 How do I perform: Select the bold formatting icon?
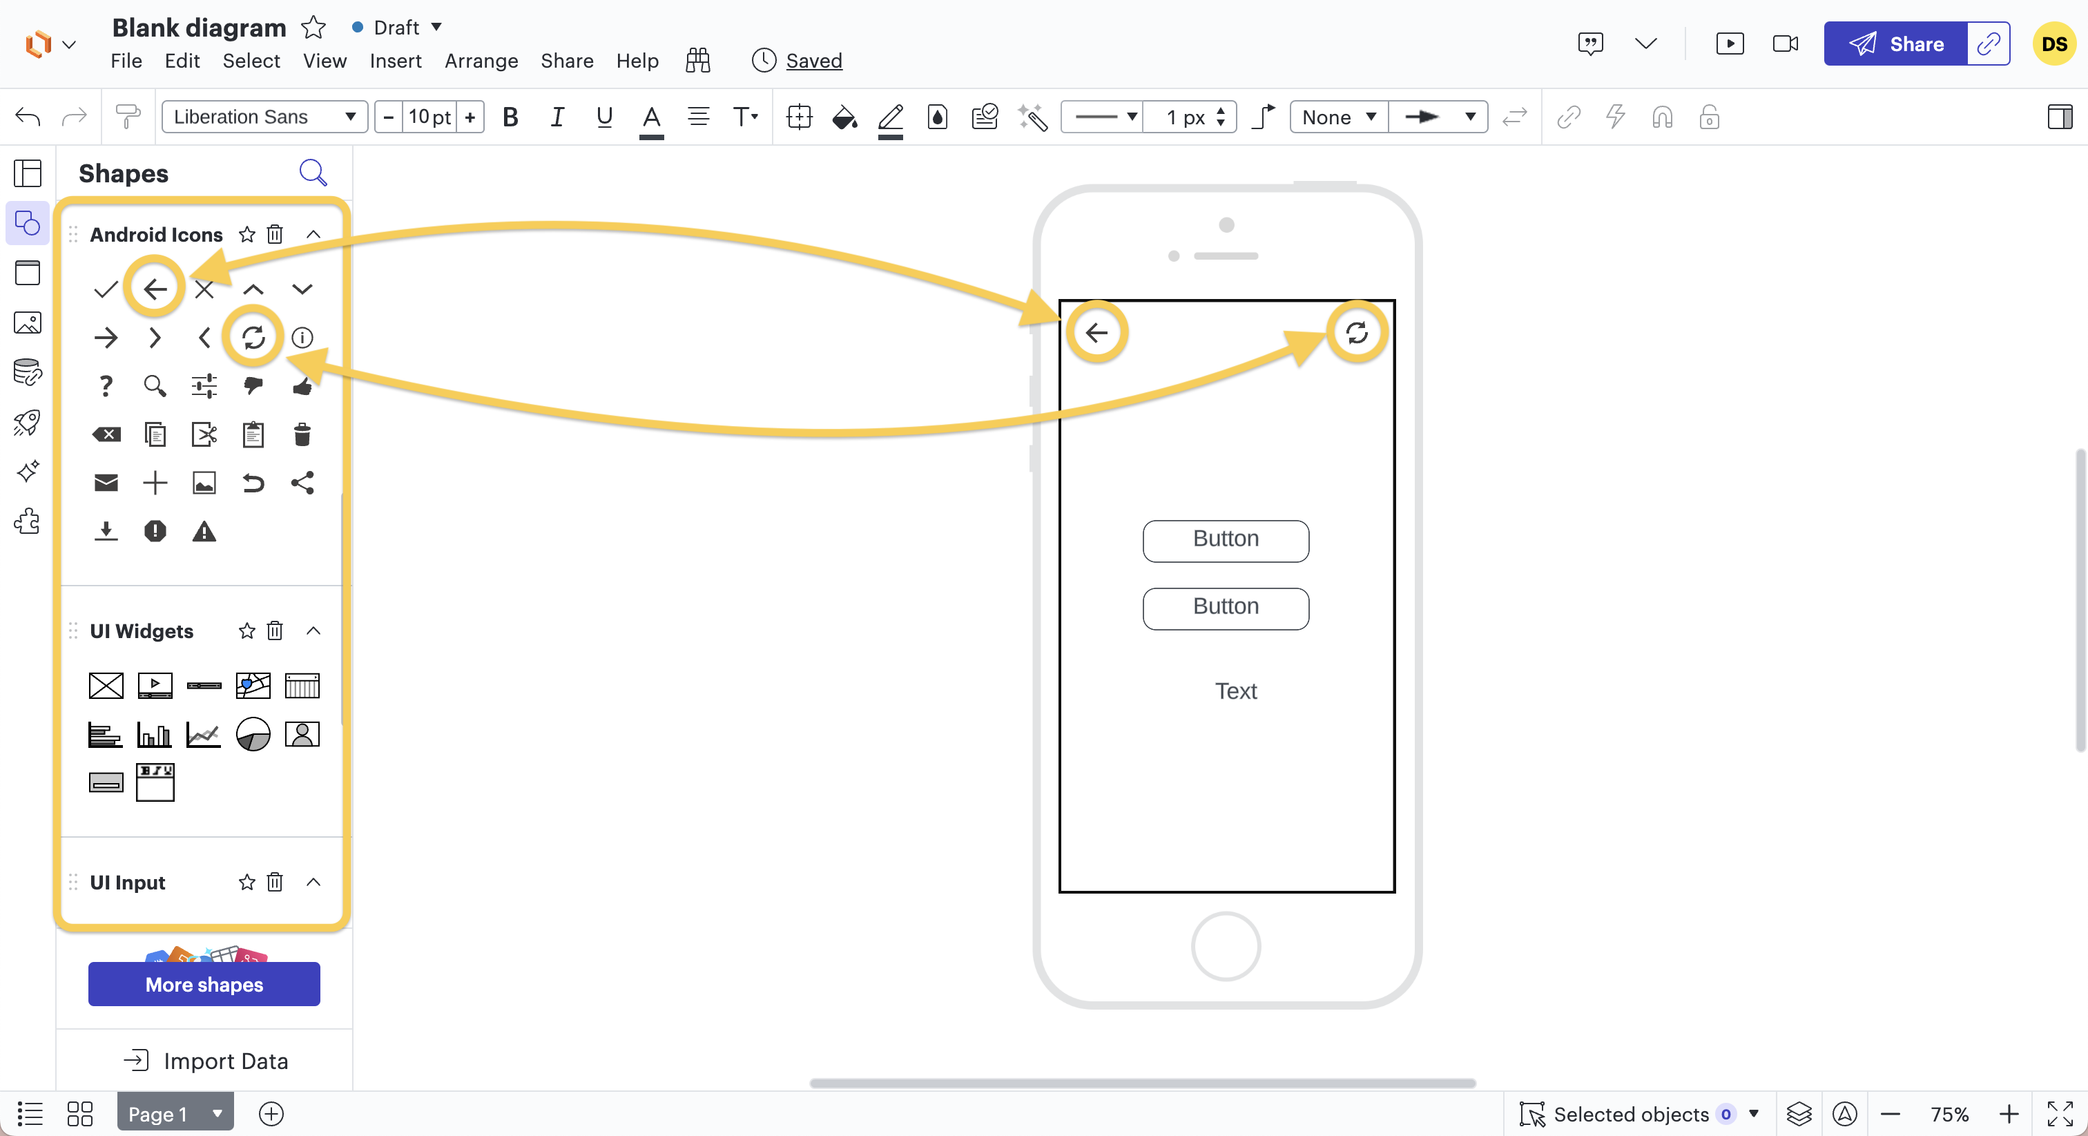coord(510,117)
